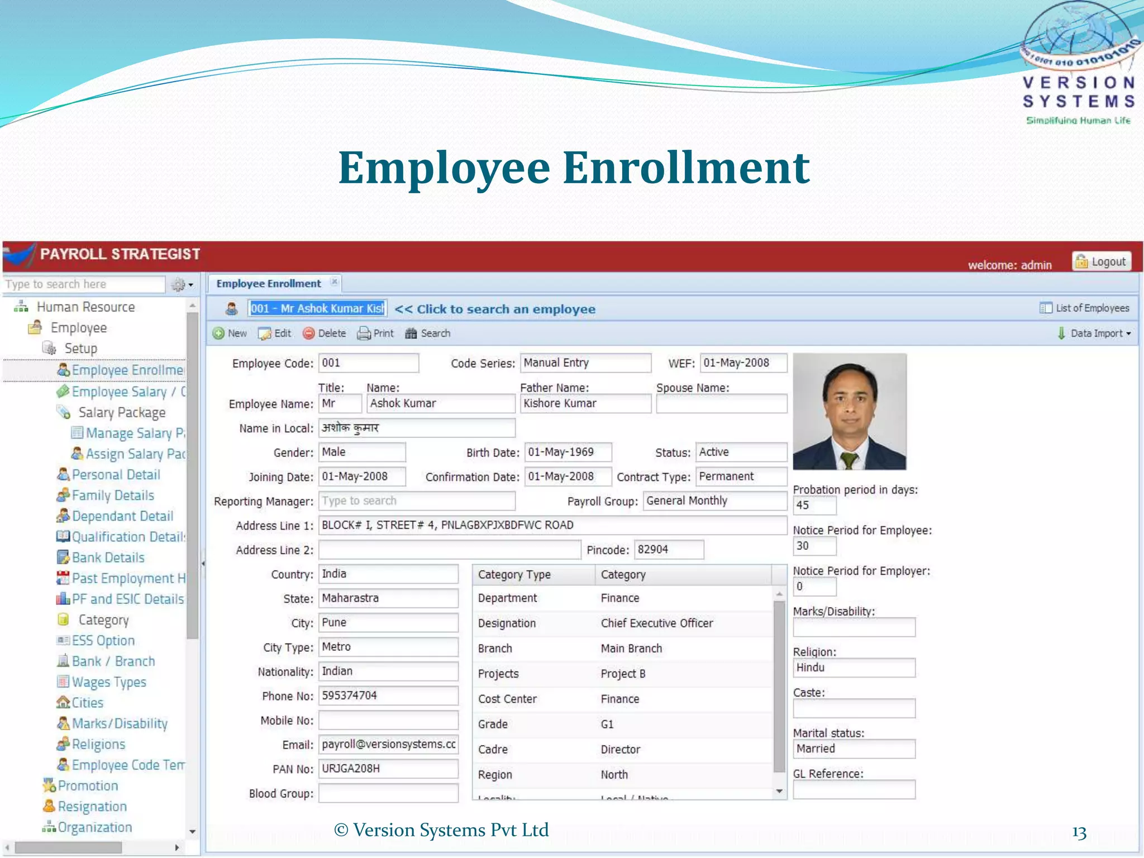
Task: Click the sidebar horizontal scrollbar right arrow
Action: pyautogui.click(x=178, y=847)
